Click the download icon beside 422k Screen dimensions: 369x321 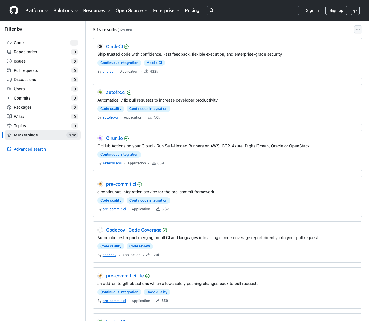146,71
